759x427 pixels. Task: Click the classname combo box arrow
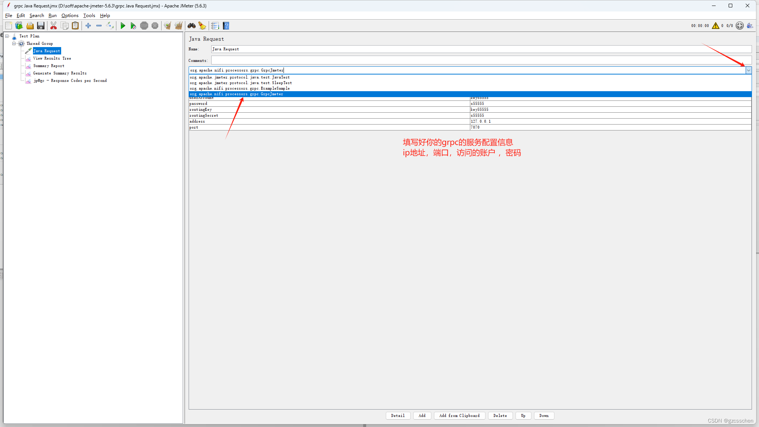(748, 70)
